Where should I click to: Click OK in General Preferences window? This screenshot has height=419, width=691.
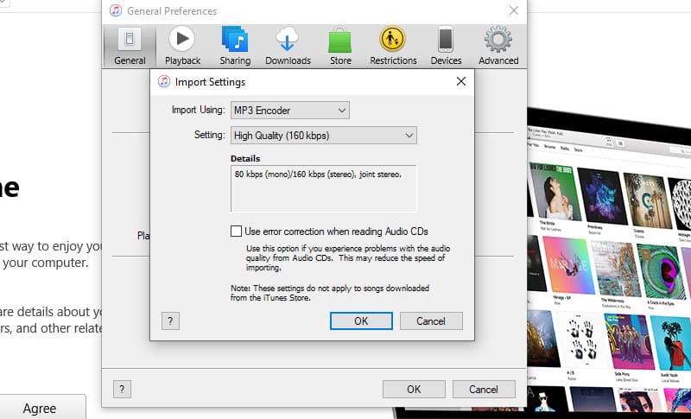414,389
